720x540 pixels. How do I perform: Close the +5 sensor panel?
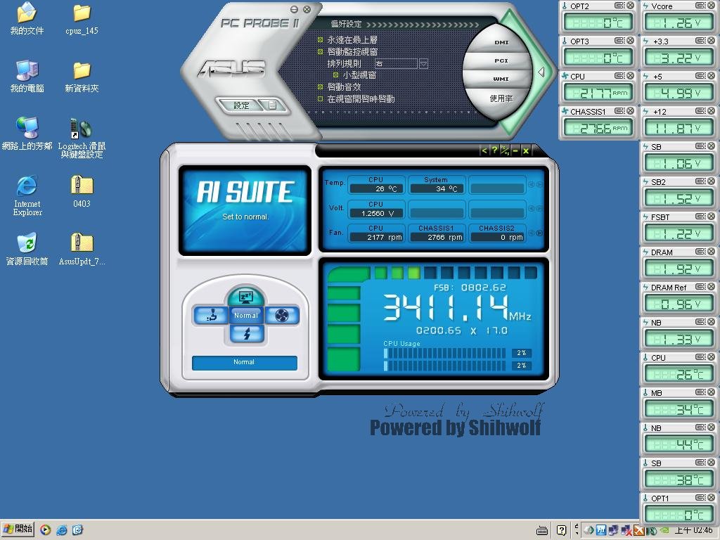pyautogui.click(x=712, y=75)
